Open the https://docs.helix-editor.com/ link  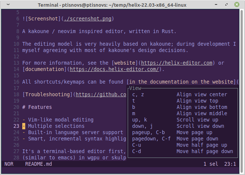click(x=114, y=69)
